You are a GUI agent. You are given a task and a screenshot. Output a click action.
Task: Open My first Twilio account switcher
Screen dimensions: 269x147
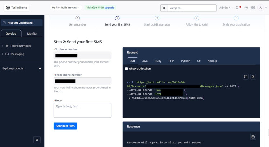[x=66, y=8]
